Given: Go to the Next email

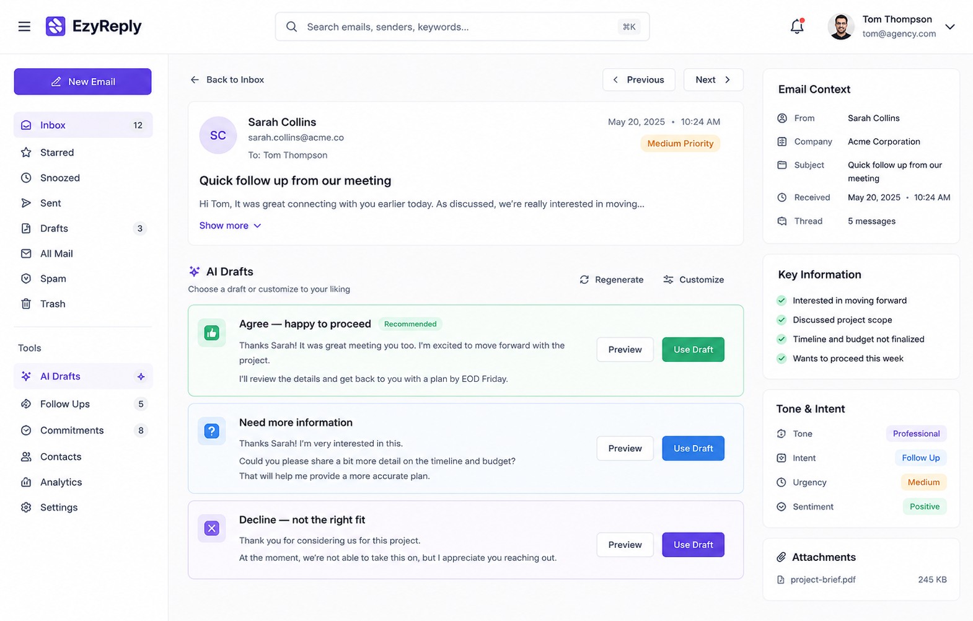Looking at the screenshot, I should [x=713, y=80].
